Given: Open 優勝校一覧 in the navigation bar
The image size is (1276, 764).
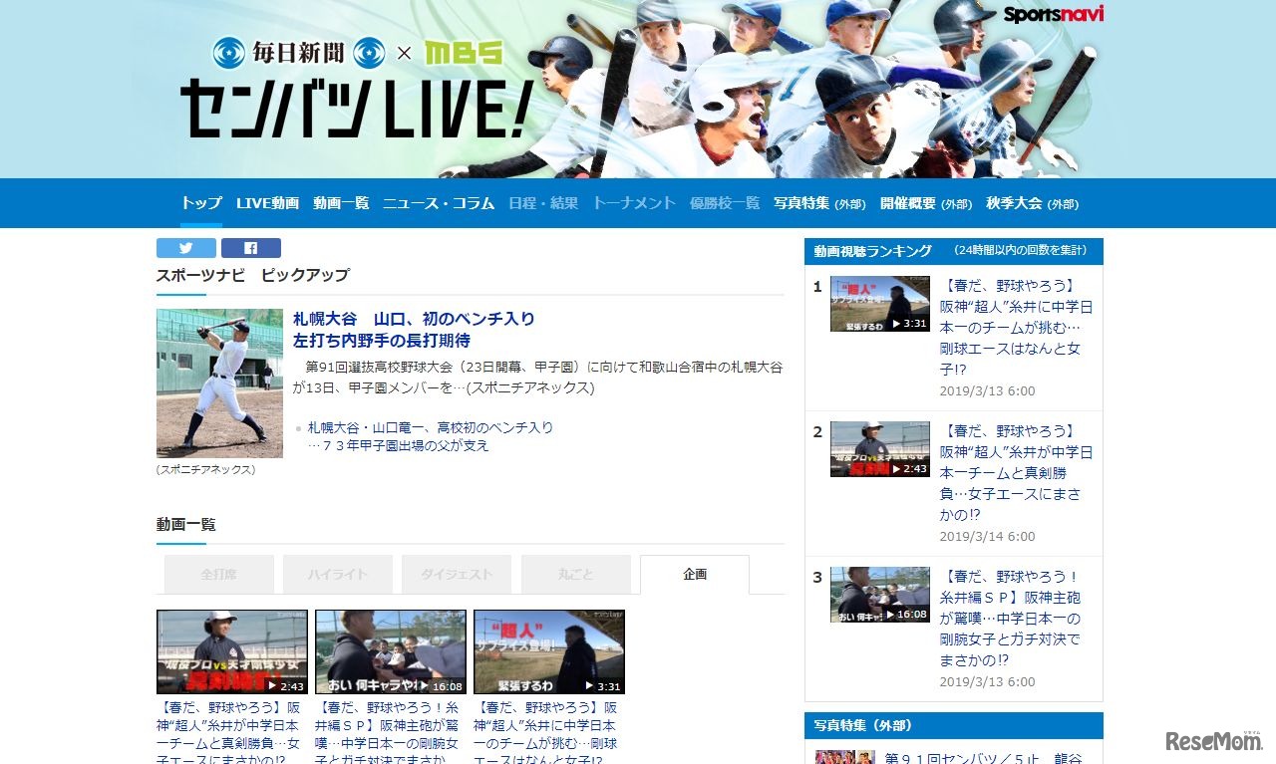Looking at the screenshot, I should point(725,203).
